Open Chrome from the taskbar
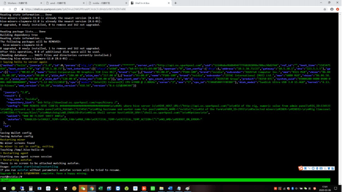 (x=92, y=188)
